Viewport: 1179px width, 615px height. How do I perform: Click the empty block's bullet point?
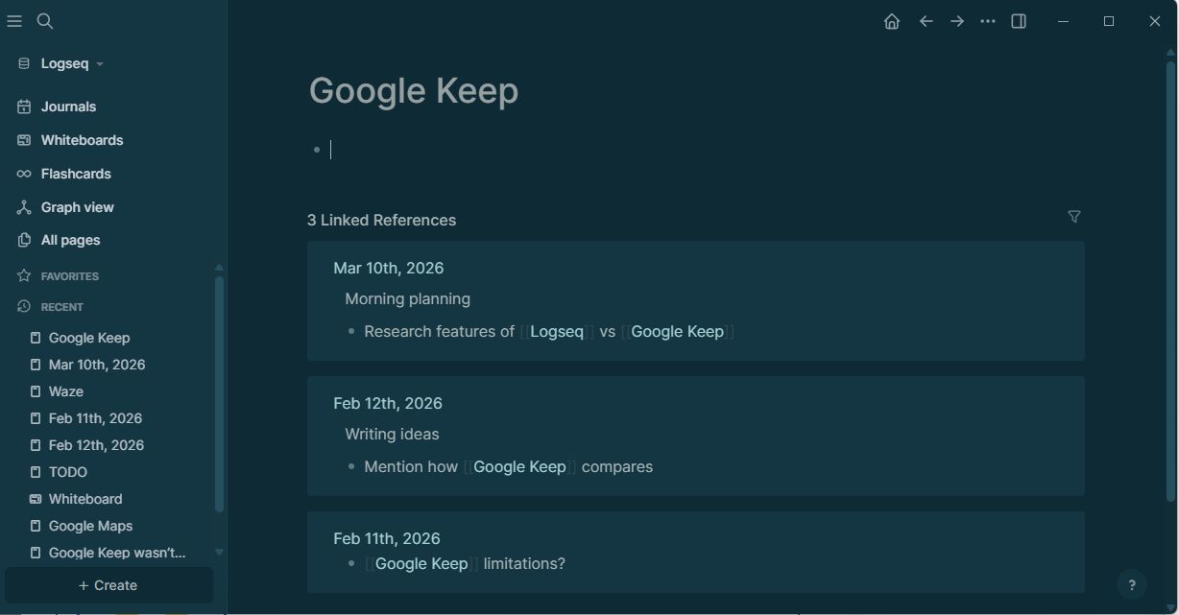click(x=317, y=150)
